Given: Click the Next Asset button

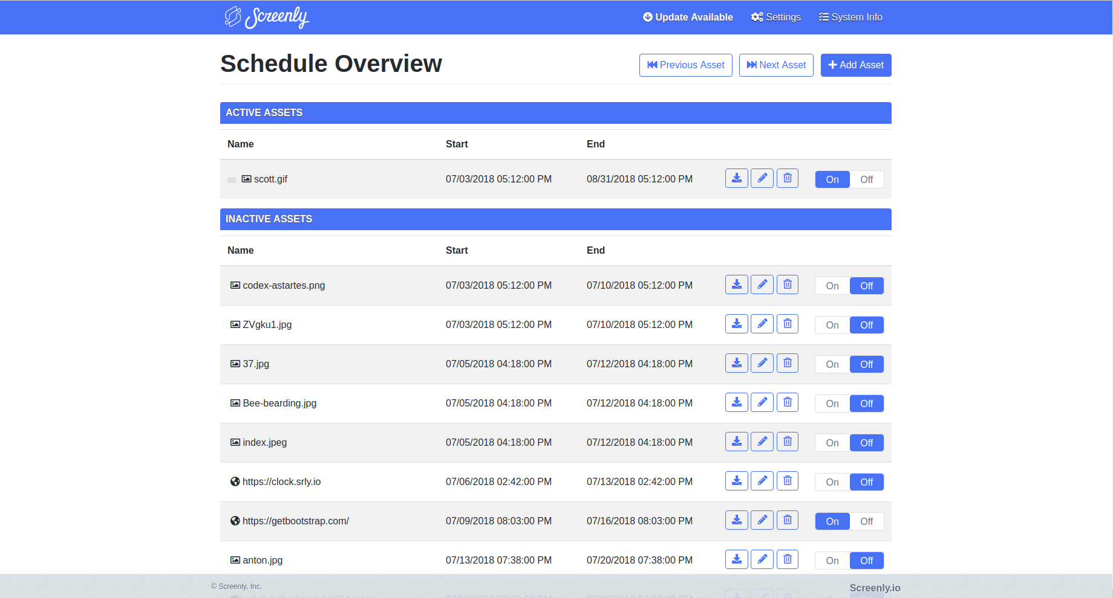Looking at the screenshot, I should tap(776, 65).
